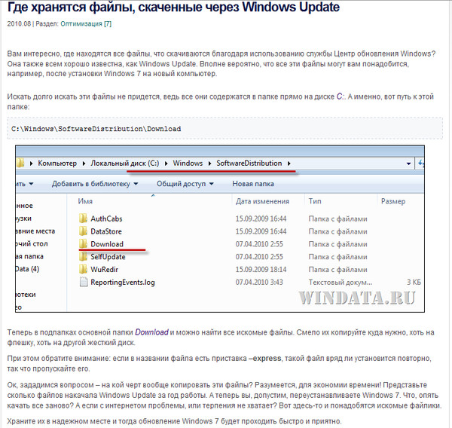Click Компьютер in the breadcrumb
Viewport: 452px width, 428px height.
point(57,164)
